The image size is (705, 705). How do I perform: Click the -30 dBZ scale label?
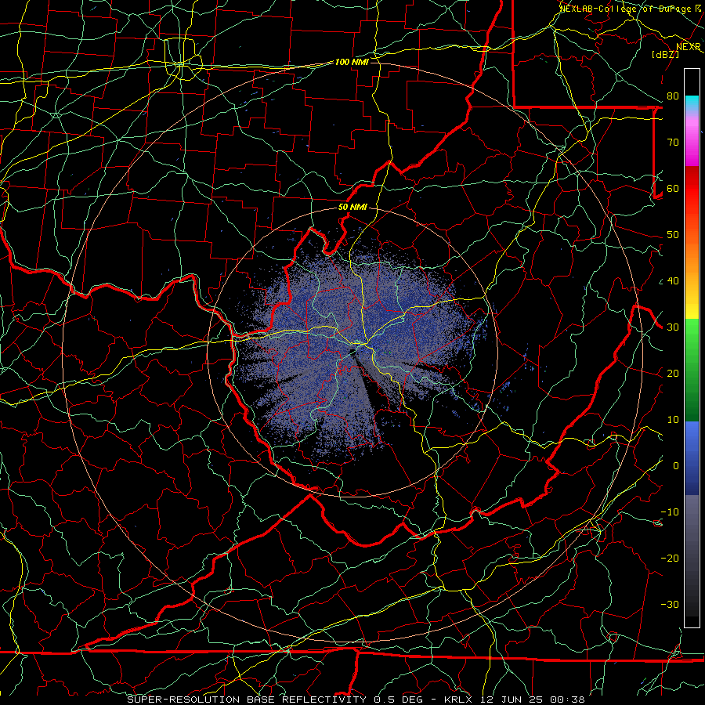tap(670, 605)
